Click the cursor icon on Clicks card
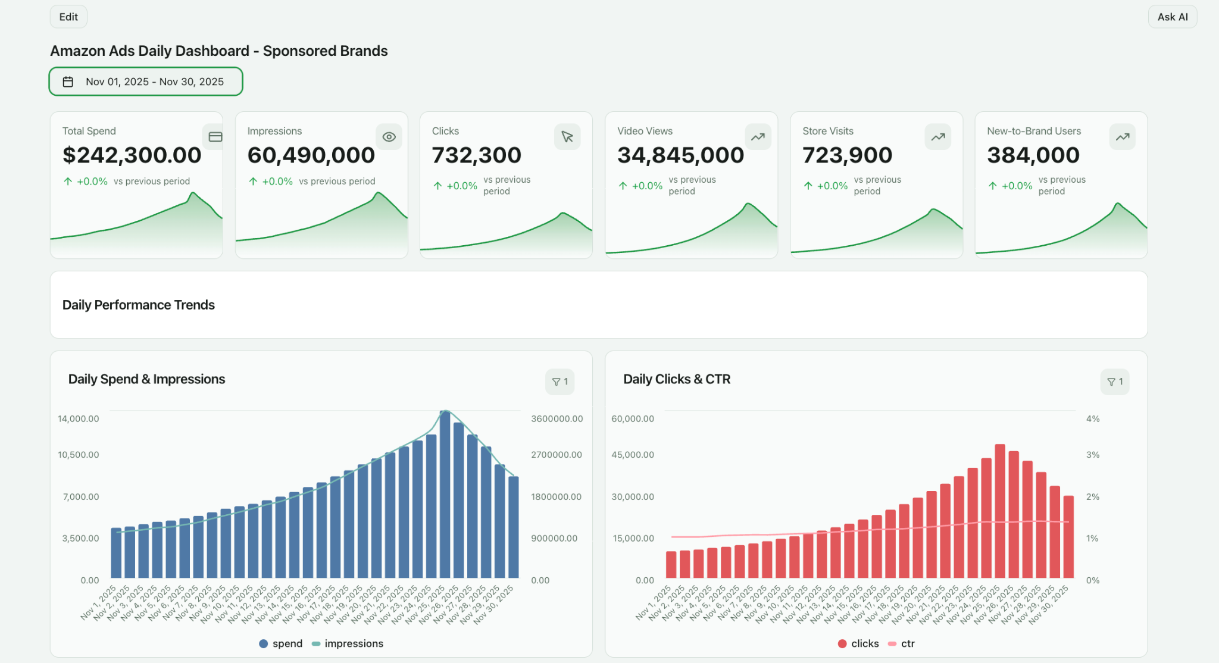This screenshot has height=663, width=1219. [566, 136]
